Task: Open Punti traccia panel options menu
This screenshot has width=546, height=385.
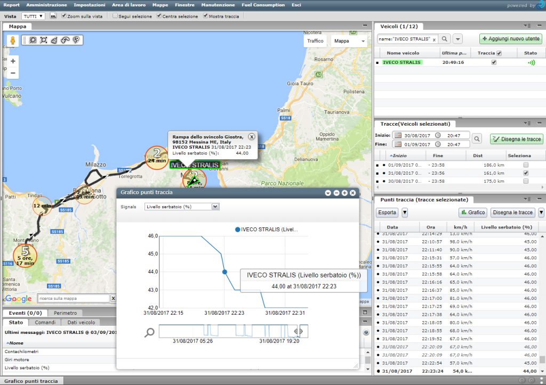Action: point(527,199)
